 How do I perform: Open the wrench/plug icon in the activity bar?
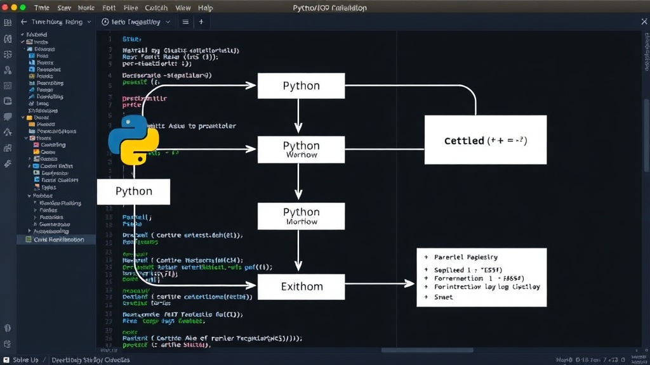[x=8, y=164]
